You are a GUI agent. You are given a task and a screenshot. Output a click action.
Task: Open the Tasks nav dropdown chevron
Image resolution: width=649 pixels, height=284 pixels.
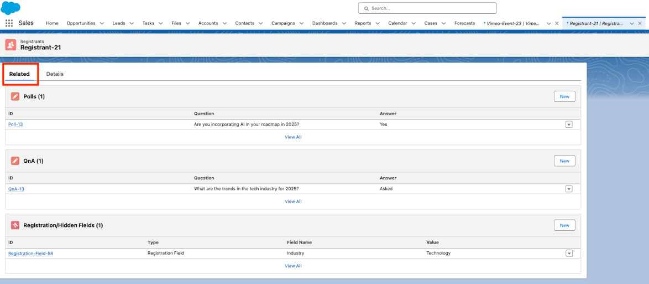pos(161,24)
